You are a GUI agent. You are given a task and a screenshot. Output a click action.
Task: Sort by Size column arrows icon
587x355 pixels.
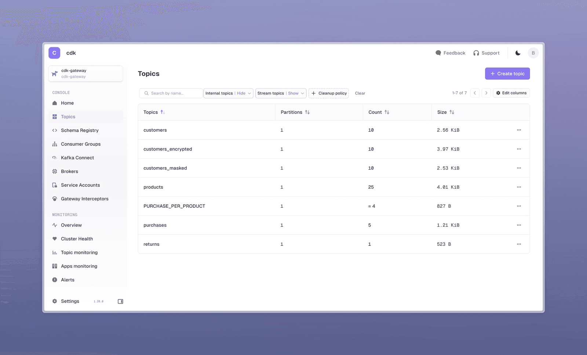(452, 112)
